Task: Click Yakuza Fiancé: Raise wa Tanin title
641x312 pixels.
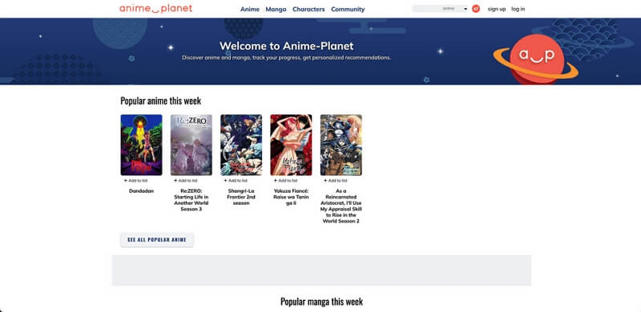Action: [x=291, y=197]
